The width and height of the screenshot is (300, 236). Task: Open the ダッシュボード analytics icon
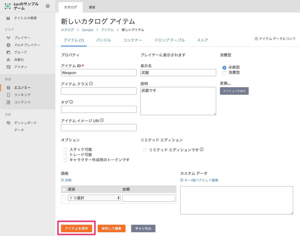pyautogui.click(x=8, y=122)
